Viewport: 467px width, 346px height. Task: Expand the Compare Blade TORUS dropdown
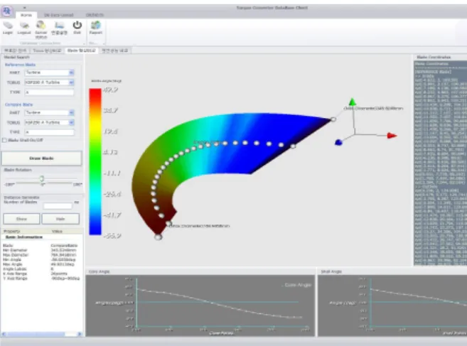pos(72,122)
